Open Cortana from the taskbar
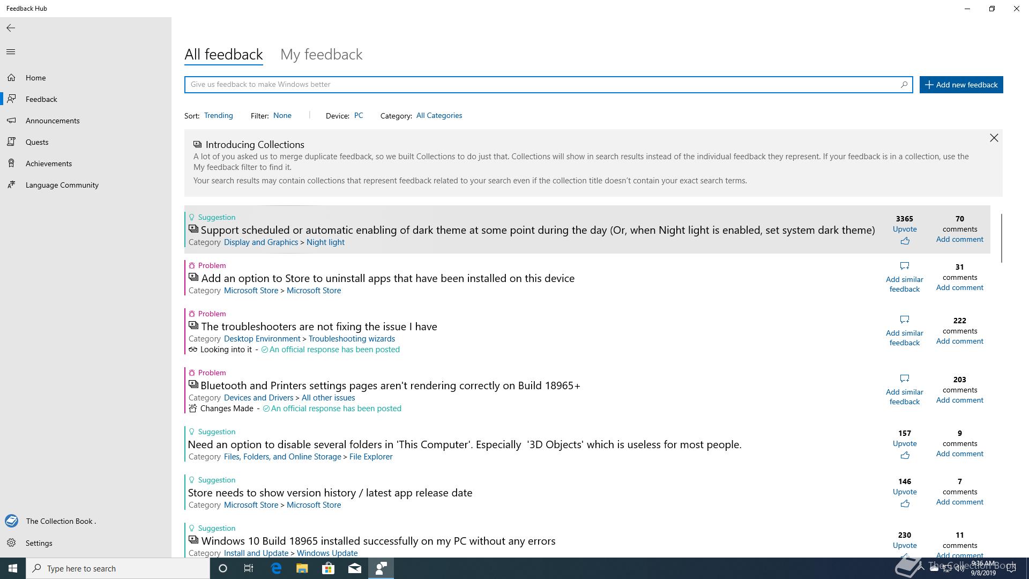This screenshot has width=1029, height=579. pos(223,568)
